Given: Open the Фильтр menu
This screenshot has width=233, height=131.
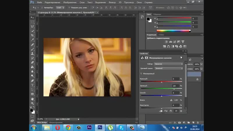Looking at the screenshot, I should [x=112, y=2].
